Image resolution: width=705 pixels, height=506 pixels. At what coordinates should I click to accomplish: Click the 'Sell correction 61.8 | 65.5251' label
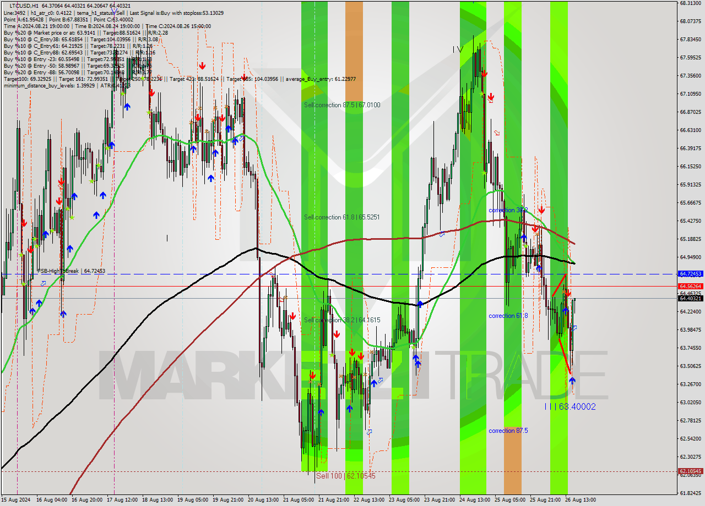click(342, 217)
